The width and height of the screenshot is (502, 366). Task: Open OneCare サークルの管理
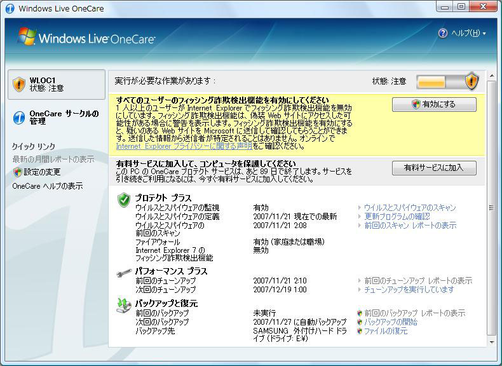click(x=64, y=118)
